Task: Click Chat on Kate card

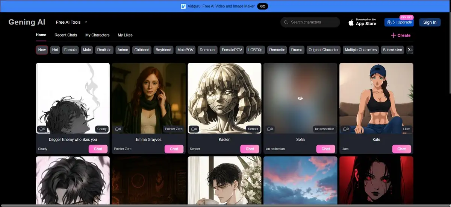Action: pos(402,149)
